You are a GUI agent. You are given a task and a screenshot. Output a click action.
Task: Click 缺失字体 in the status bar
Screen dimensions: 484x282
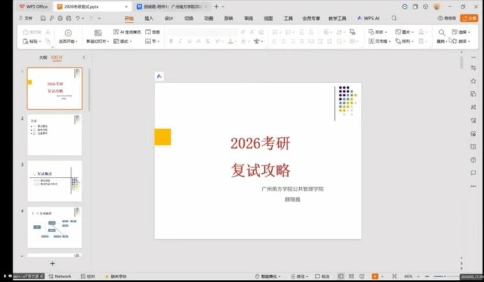pyautogui.click(x=115, y=276)
